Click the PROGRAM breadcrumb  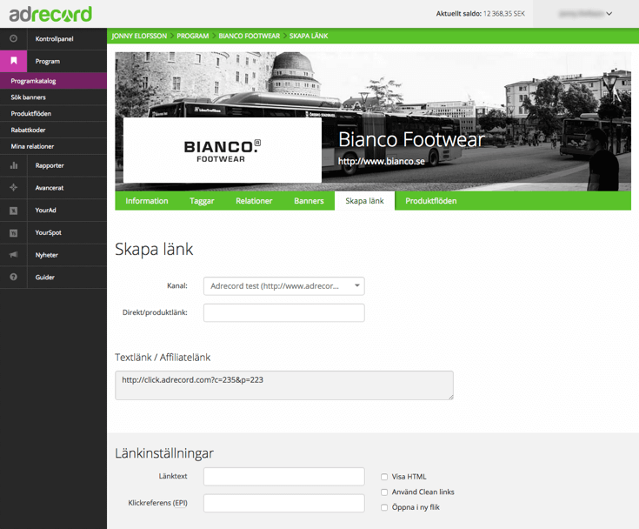[x=193, y=36]
